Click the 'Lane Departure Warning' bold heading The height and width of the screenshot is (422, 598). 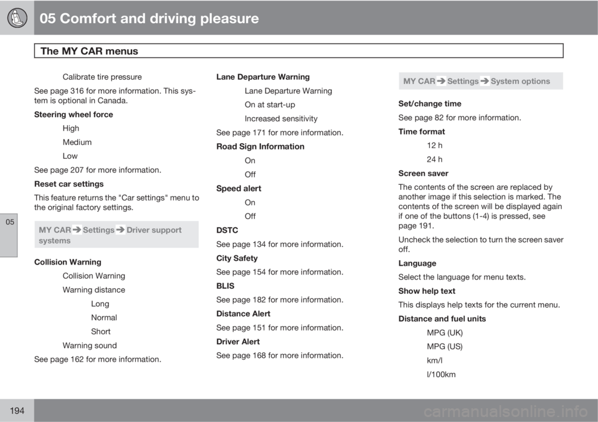(263, 77)
